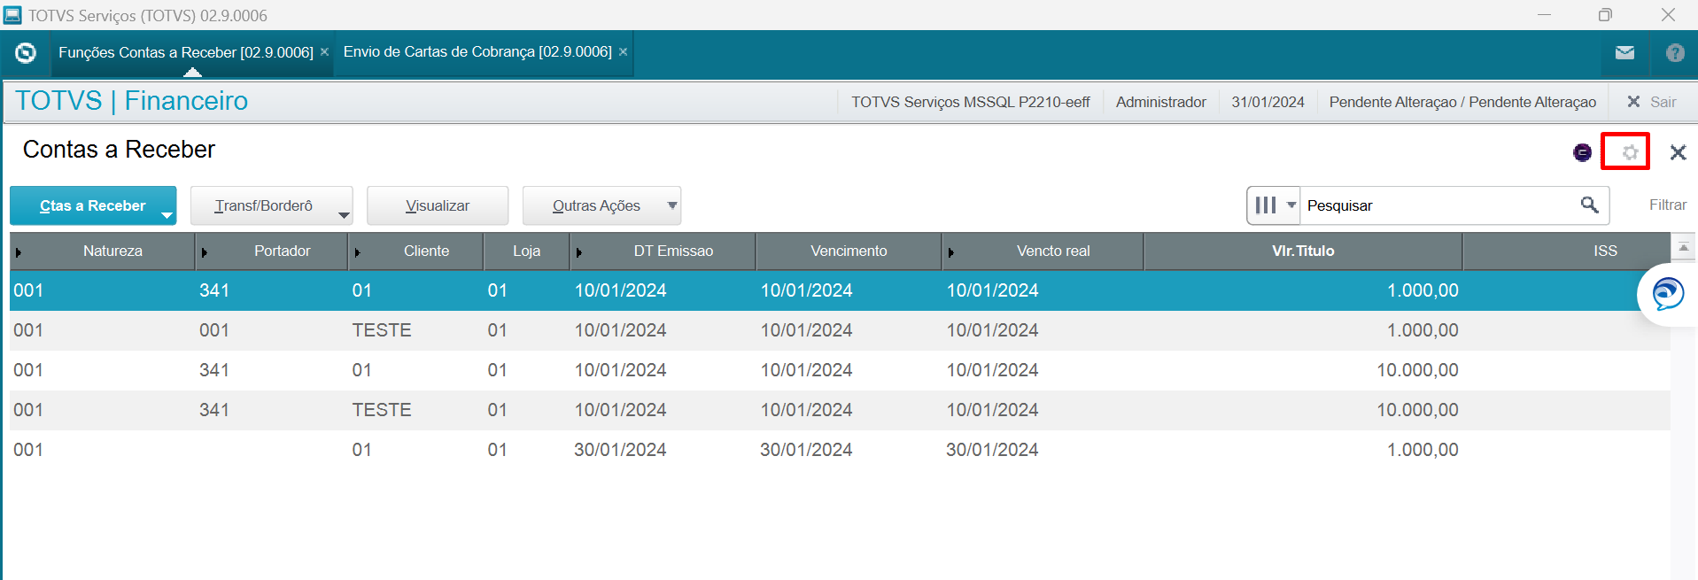Click the purple round status icon
Viewport: 1698px width, 580px height.
tap(1582, 152)
